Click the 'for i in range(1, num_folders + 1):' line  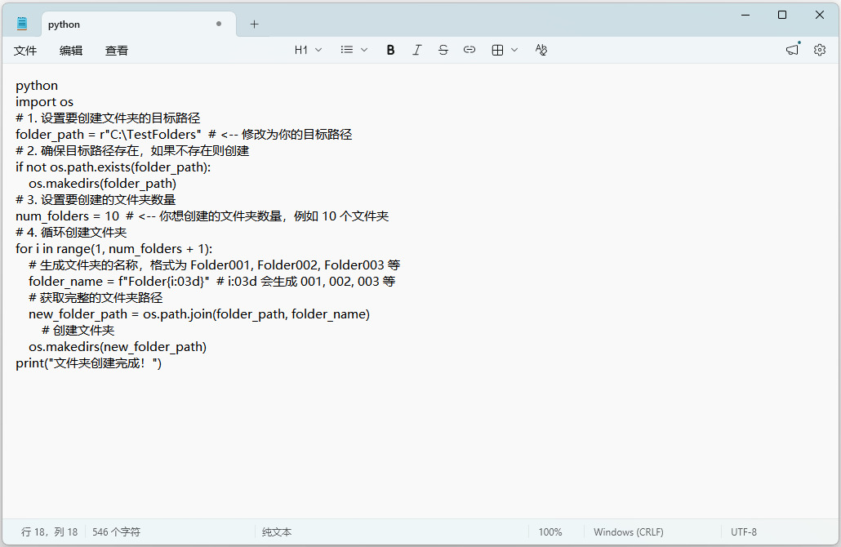[x=114, y=249]
